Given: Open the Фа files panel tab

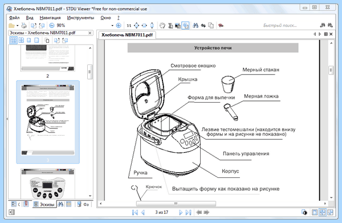Looking at the screenshot, I should click(83, 204).
